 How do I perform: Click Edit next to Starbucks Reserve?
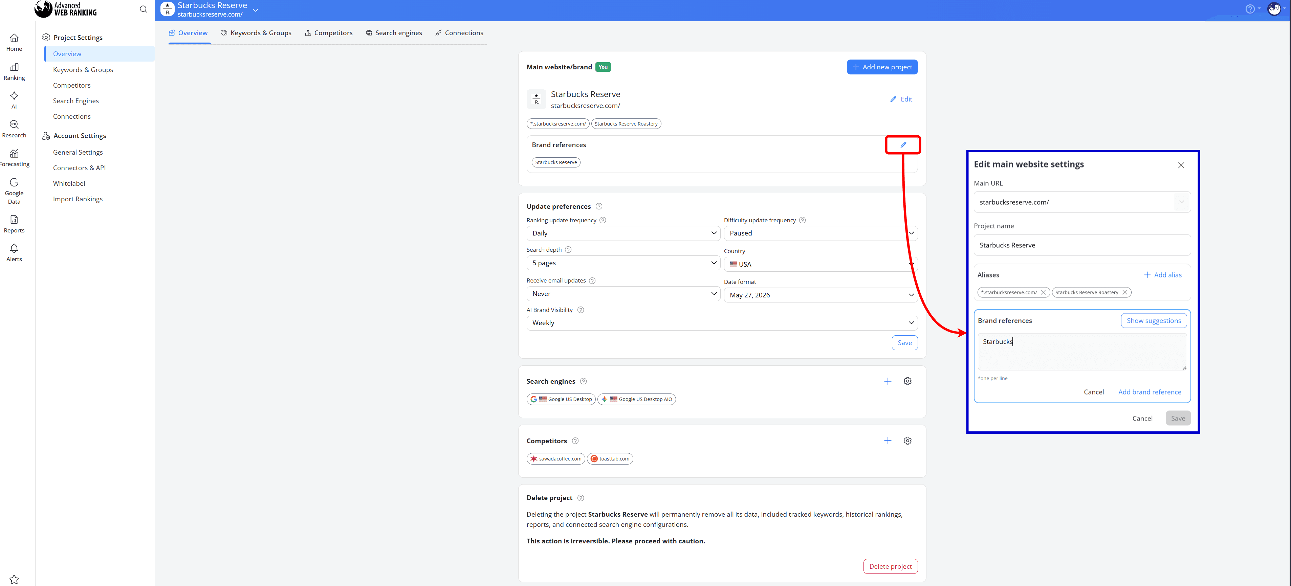click(901, 99)
